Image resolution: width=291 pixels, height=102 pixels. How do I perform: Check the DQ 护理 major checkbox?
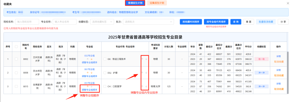pyautogui.click(x=105, y=73)
